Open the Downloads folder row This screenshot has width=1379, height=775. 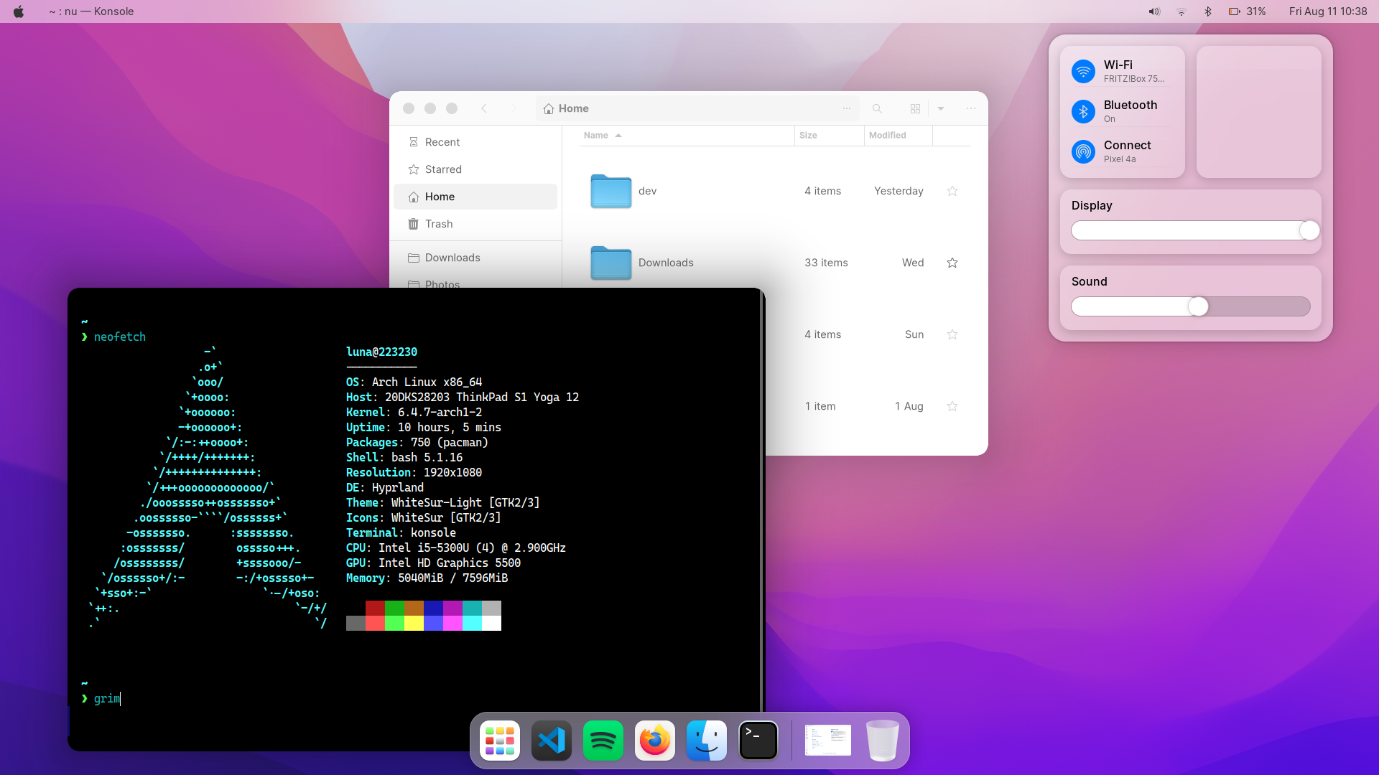(x=666, y=263)
